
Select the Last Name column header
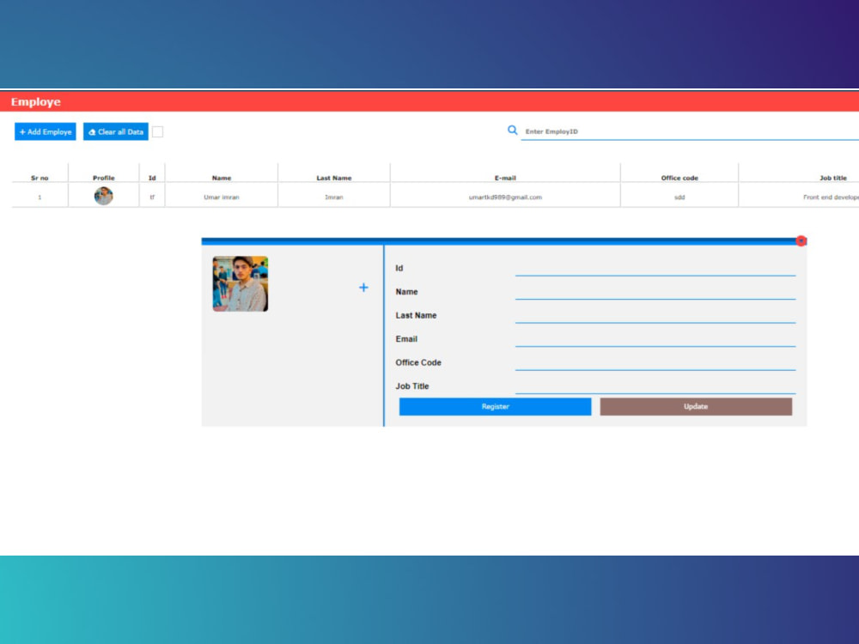click(x=333, y=178)
